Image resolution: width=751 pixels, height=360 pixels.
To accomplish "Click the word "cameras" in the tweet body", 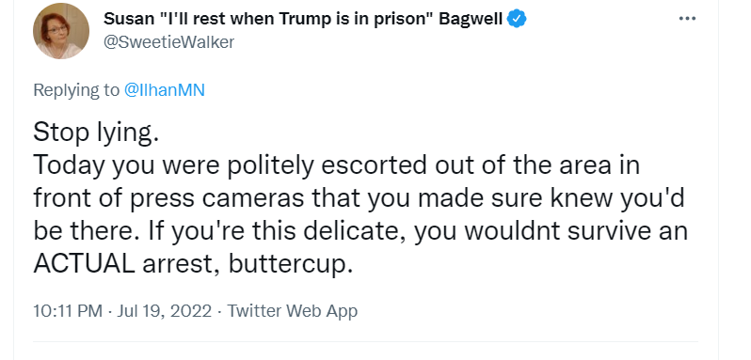I will (252, 199).
